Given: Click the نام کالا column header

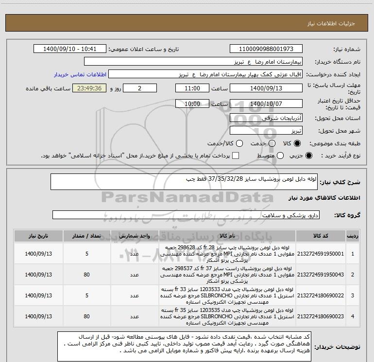Looking at the screenshot, I should click(x=227, y=236).
